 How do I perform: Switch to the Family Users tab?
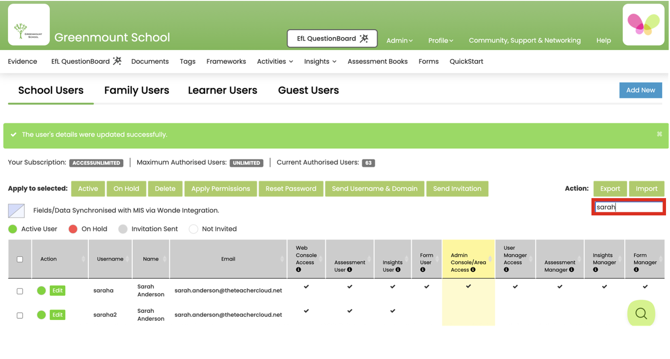pos(137,90)
